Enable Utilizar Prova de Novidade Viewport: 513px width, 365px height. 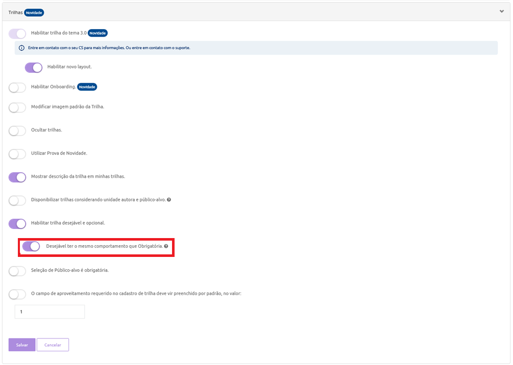point(17,153)
